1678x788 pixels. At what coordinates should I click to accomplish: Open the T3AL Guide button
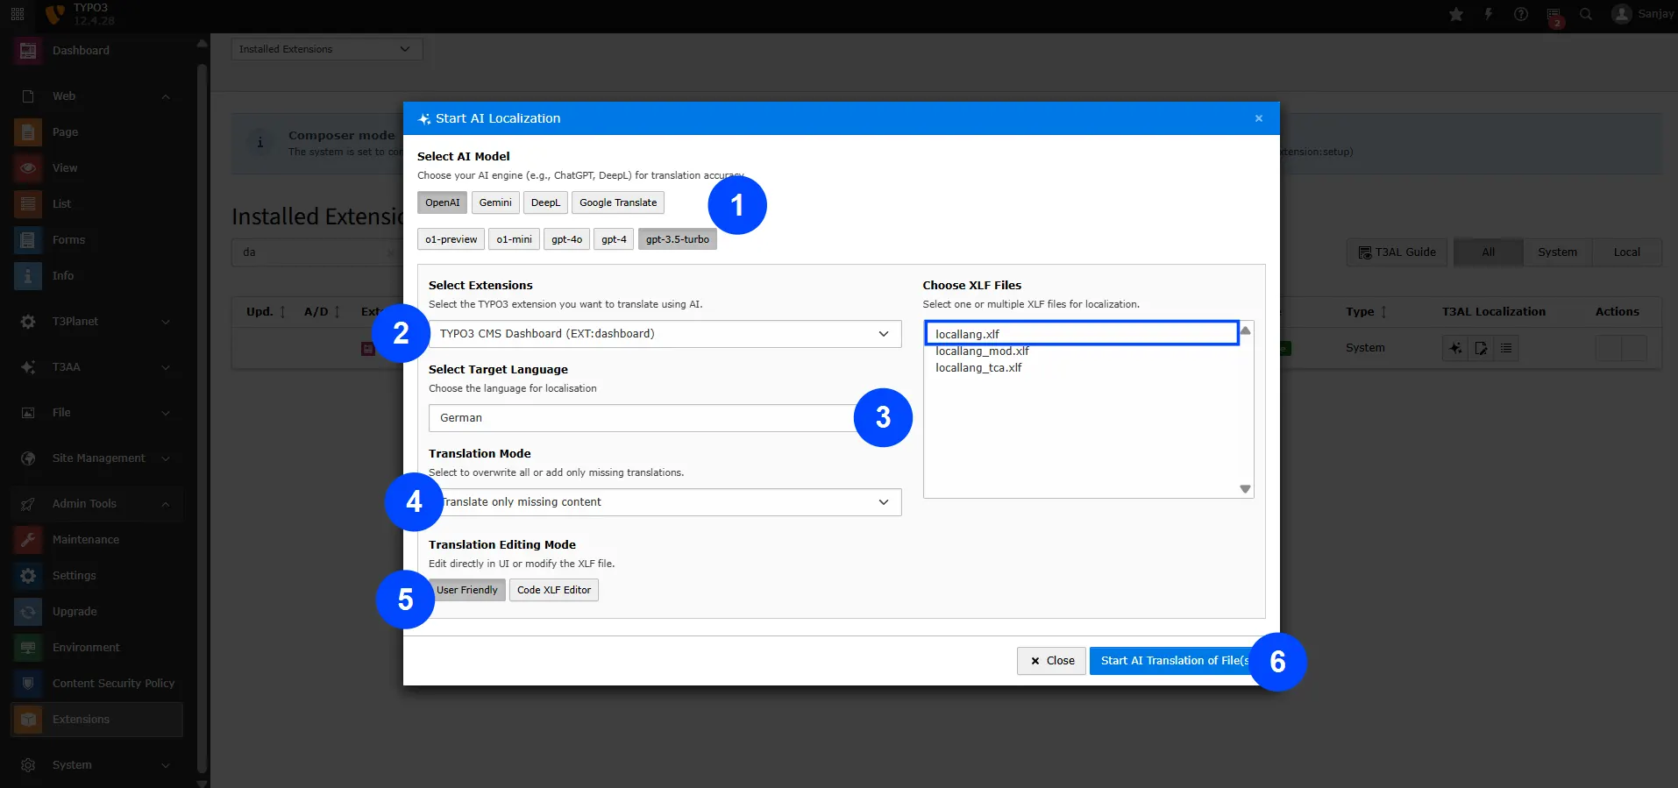coord(1397,252)
